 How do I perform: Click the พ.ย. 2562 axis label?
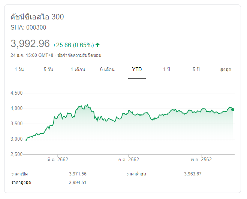click(x=201, y=159)
